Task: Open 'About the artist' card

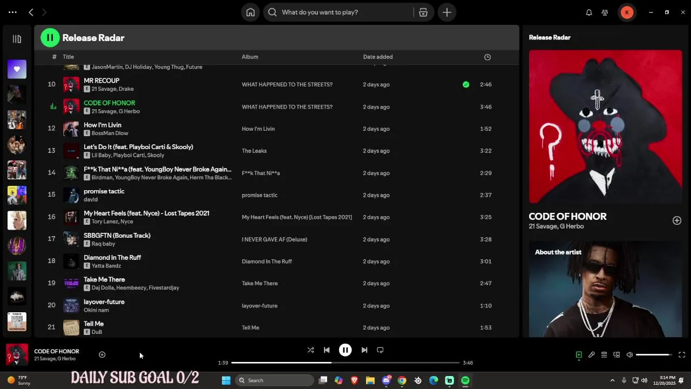Action: point(605,289)
